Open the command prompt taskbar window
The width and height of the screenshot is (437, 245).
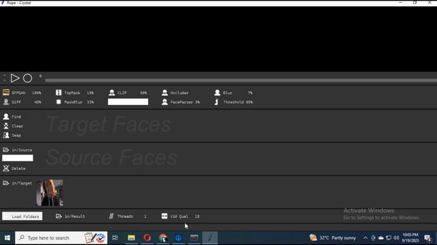[194, 238]
